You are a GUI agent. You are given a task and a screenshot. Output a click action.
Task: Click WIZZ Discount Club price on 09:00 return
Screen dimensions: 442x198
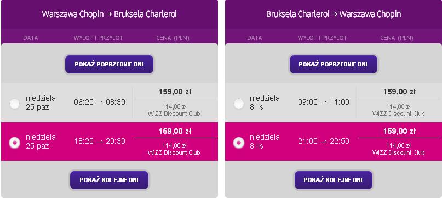(x=398, y=110)
